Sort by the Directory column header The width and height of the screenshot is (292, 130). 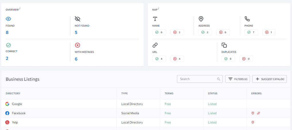(13, 93)
